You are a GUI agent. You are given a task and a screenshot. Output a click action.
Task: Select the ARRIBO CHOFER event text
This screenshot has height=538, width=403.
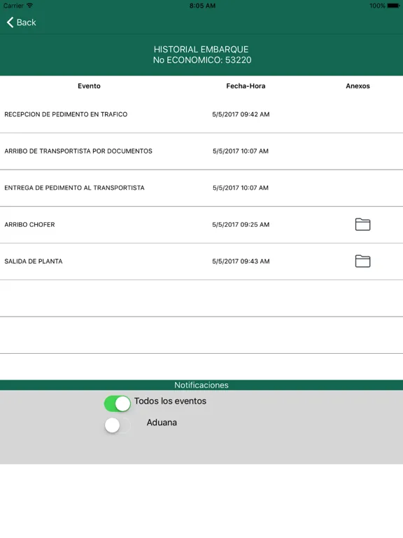[29, 224]
